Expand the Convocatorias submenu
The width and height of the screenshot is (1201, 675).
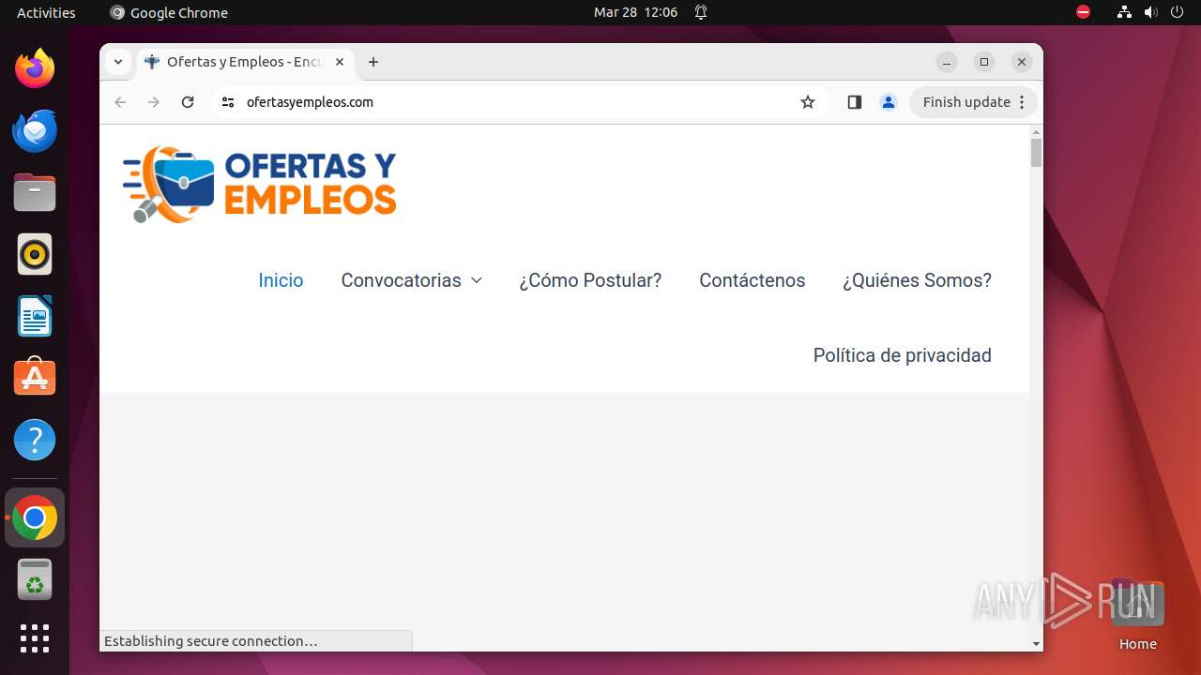coord(477,280)
